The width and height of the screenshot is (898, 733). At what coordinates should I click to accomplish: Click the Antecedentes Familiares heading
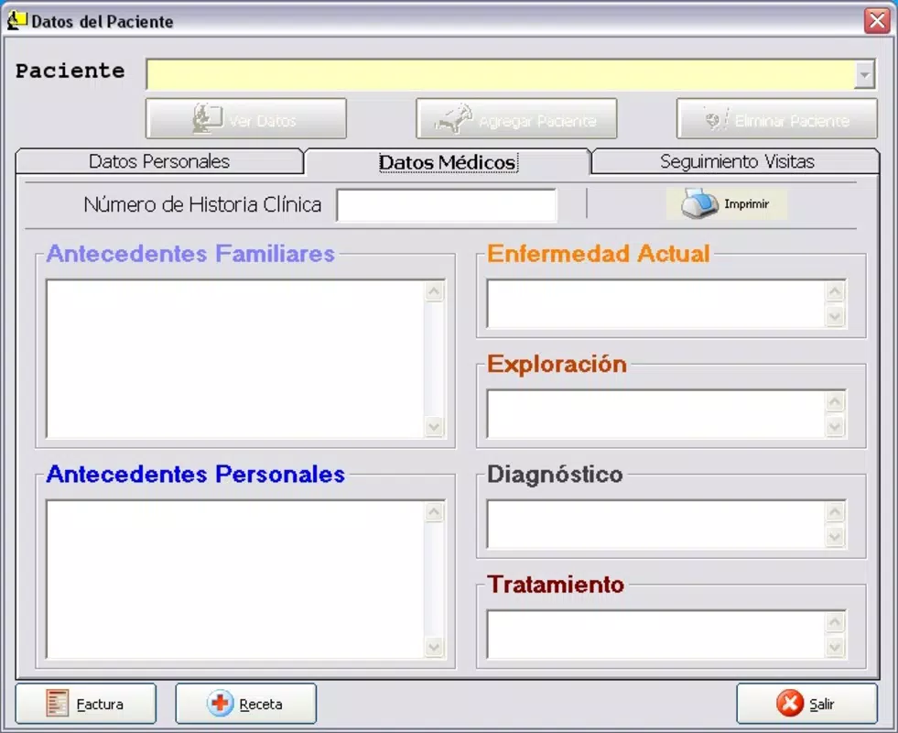pos(190,253)
